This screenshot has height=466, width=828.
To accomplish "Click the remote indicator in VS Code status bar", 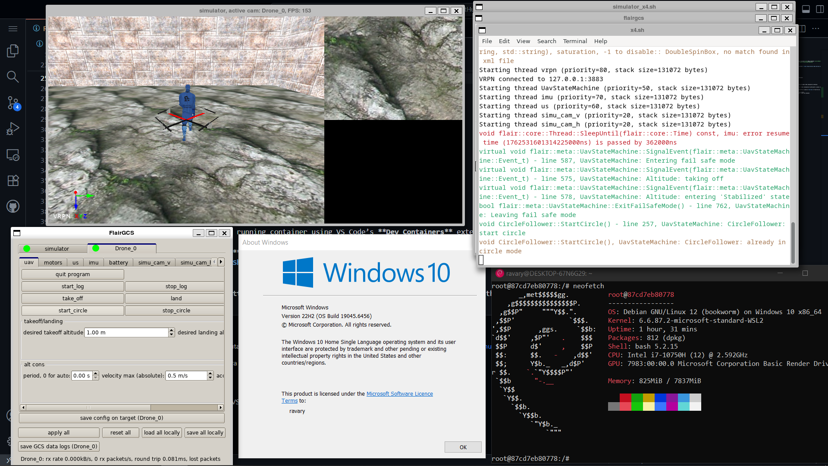I will 8,460.
